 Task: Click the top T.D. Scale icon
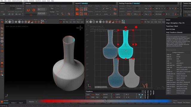pos(115,9)
